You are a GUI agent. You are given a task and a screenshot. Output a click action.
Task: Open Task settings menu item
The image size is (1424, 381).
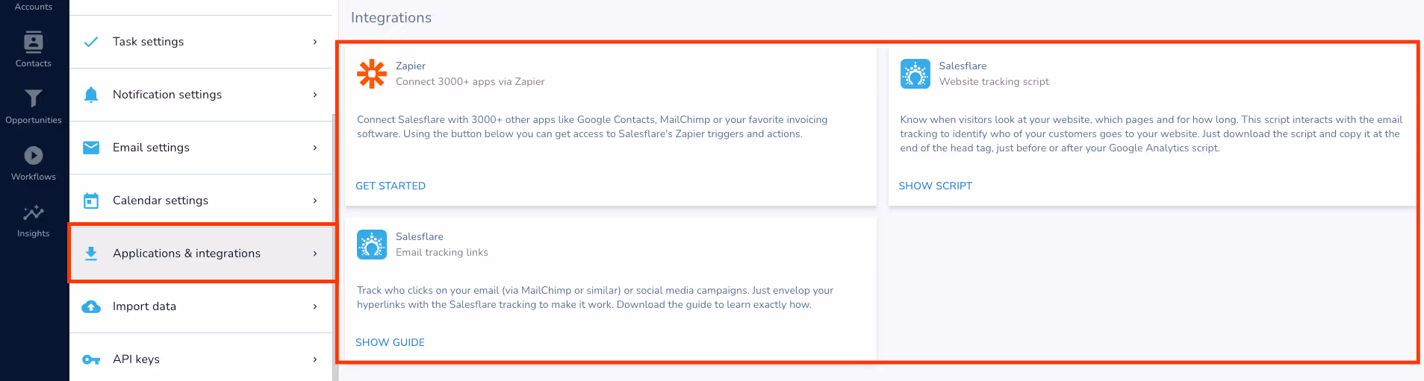201,42
